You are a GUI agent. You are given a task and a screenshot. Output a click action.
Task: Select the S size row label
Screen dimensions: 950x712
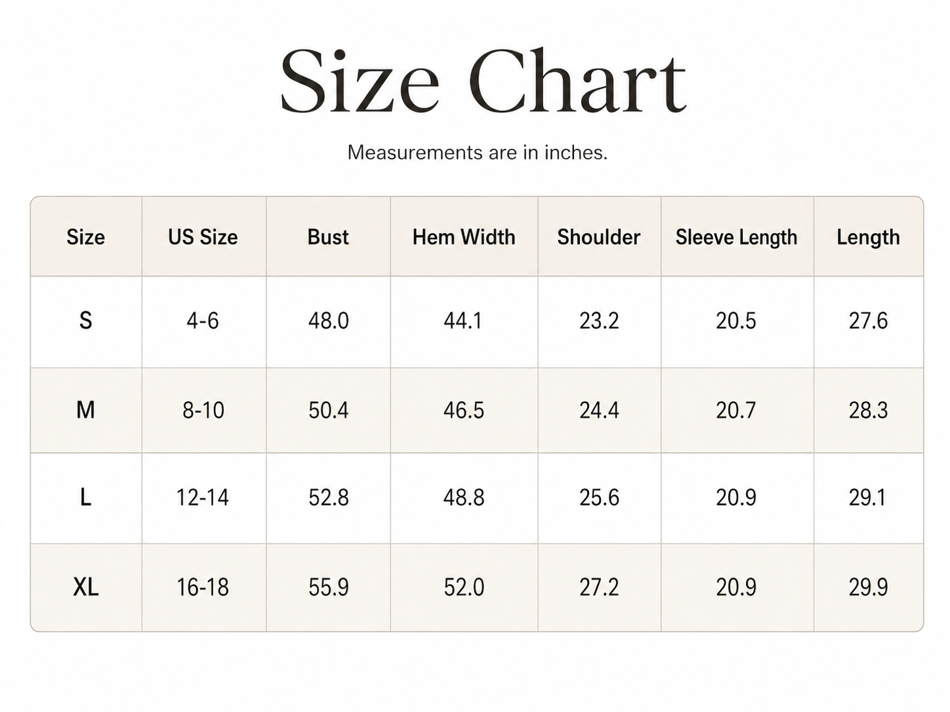pyautogui.click(x=85, y=321)
